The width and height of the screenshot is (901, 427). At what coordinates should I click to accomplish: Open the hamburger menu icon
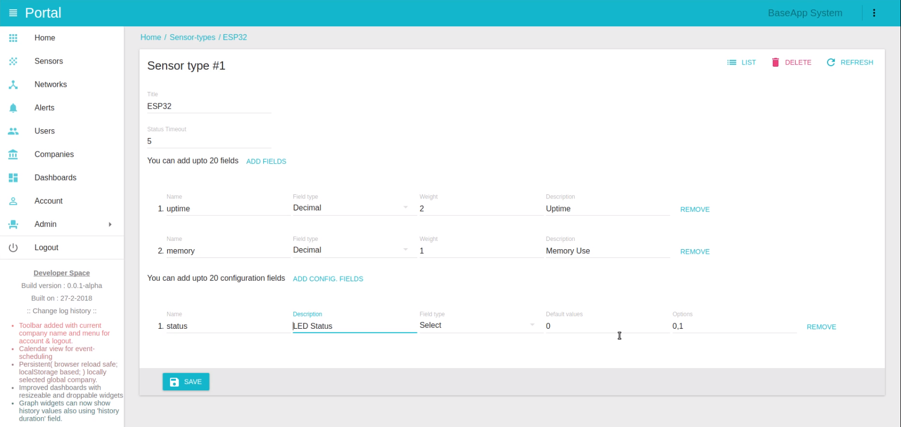coord(13,13)
